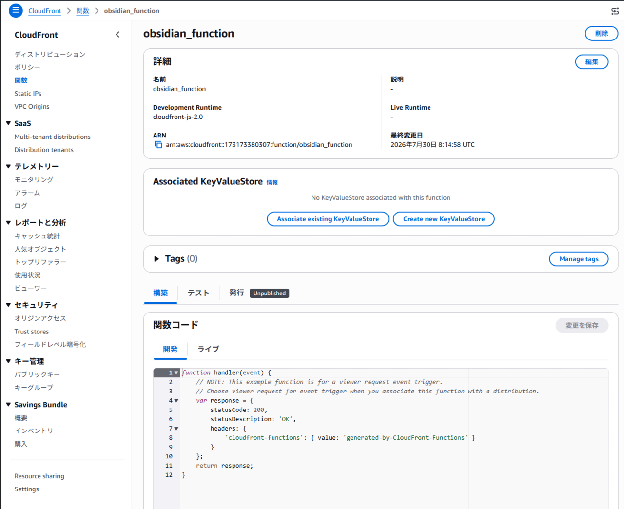
Task: Expand the Tags (0) panel
Action: pos(156,259)
